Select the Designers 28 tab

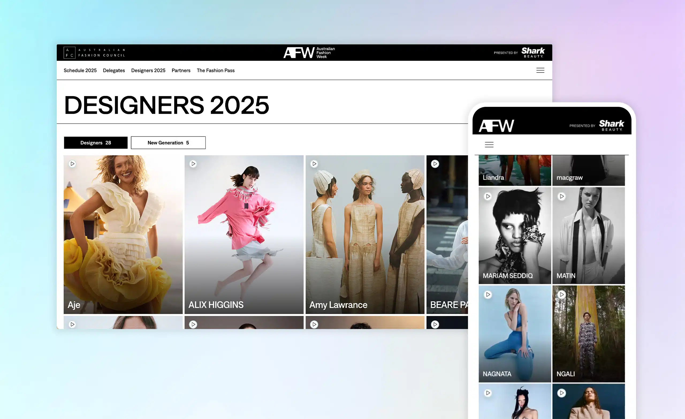[96, 143]
